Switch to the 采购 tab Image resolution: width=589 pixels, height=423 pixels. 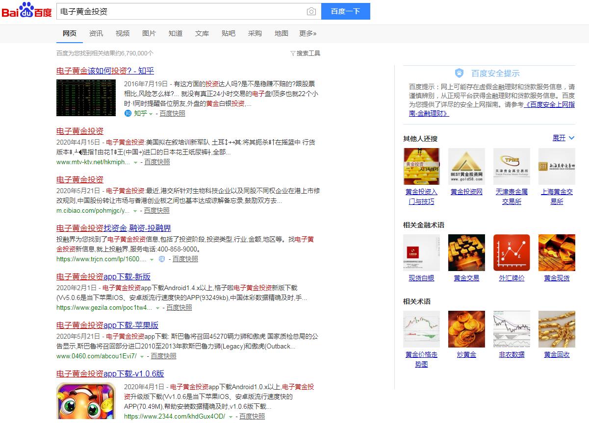(255, 33)
